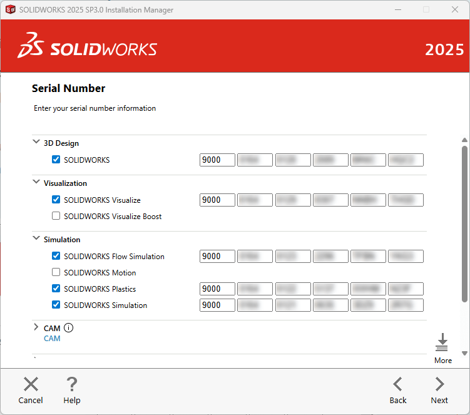Click the More label text
This screenshot has width=470, height=415.
tap(443, 361)
